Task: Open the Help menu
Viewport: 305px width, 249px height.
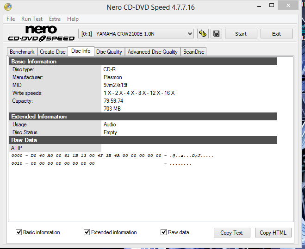Action: click(73, 19)
